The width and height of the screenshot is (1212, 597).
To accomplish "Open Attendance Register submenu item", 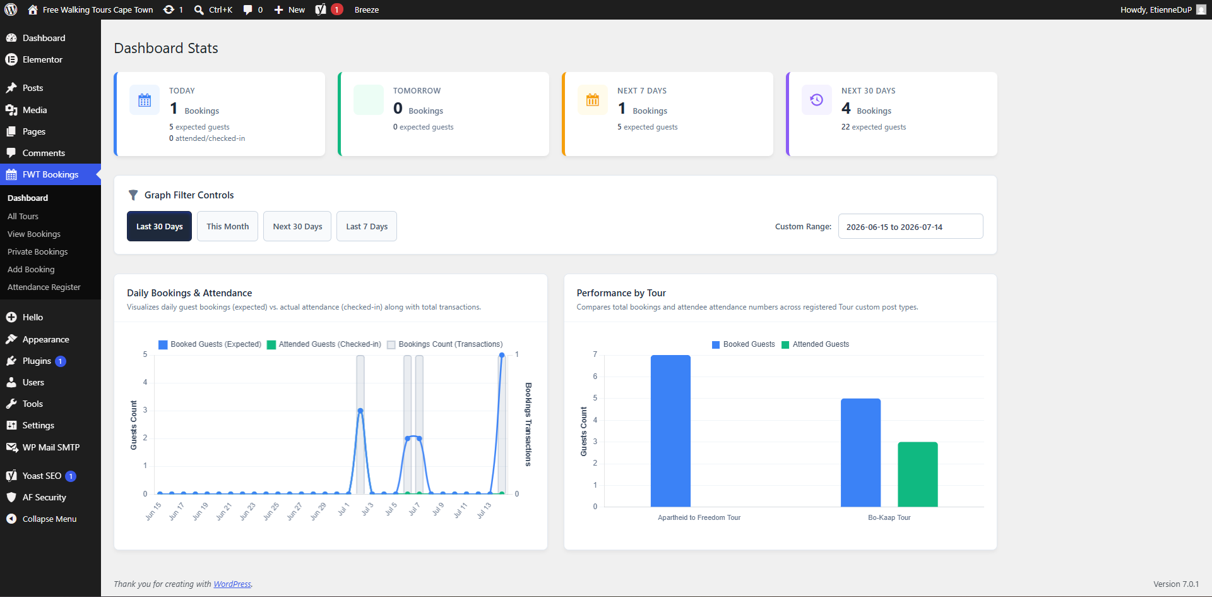I will coord(44,287).
